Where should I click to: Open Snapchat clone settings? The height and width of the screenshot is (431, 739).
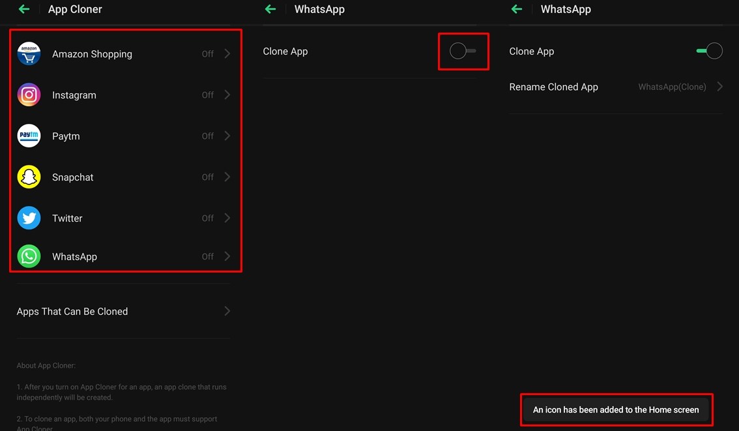(x=123, y=177)
